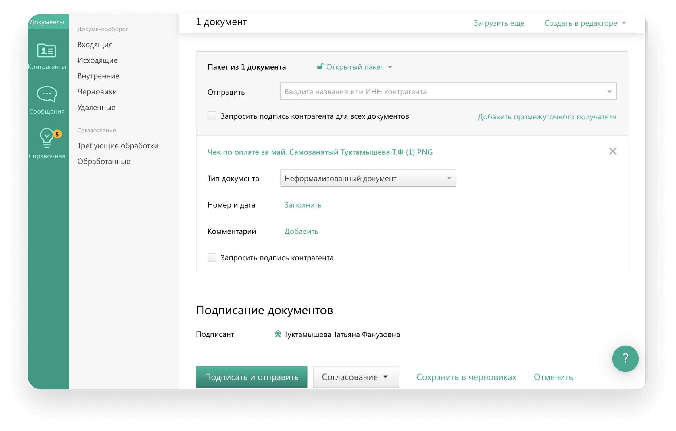Click Сохранить в черновиках link
Screen dimensions: 676x431
tap(466, 377)
